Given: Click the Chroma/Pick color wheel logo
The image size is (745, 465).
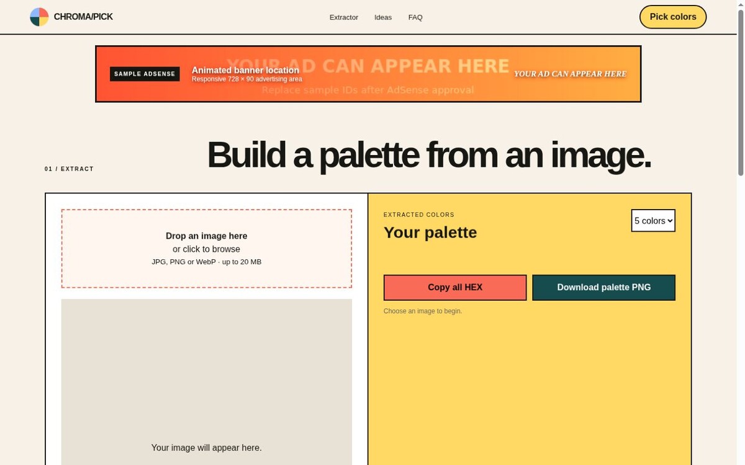Looking at the screenshot, I should [39, 17].
